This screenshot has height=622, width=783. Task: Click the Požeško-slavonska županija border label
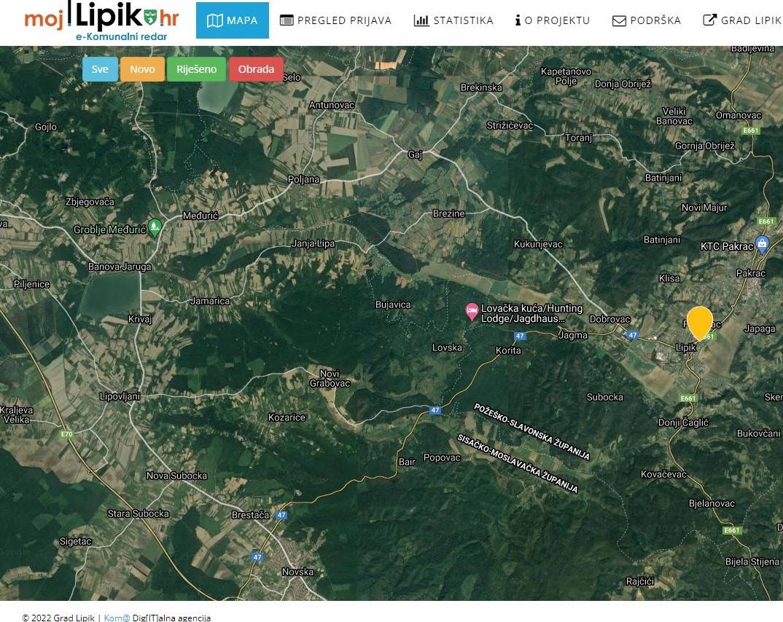[531, 432]
